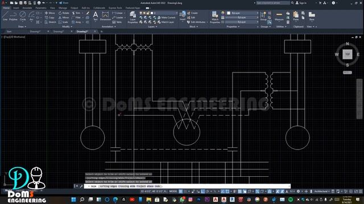Toggle MODEL space in status bar
This screenshot has height=204, width=364.
173,192
